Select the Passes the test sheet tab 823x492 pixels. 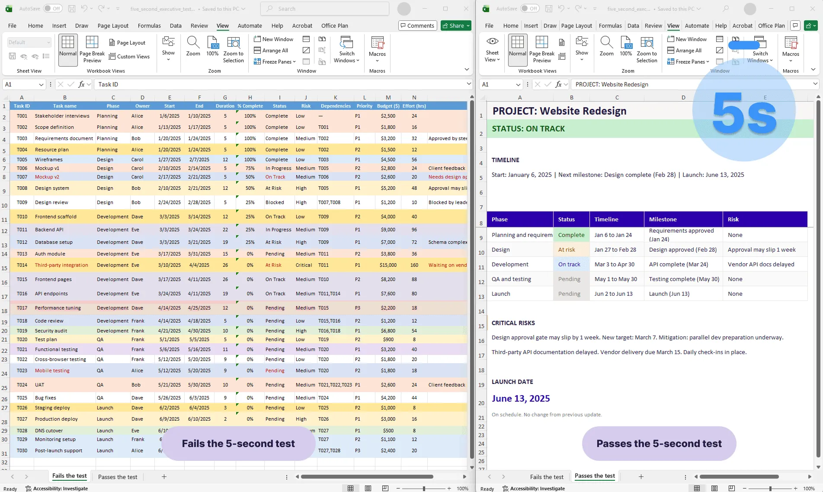coord(118,477)
